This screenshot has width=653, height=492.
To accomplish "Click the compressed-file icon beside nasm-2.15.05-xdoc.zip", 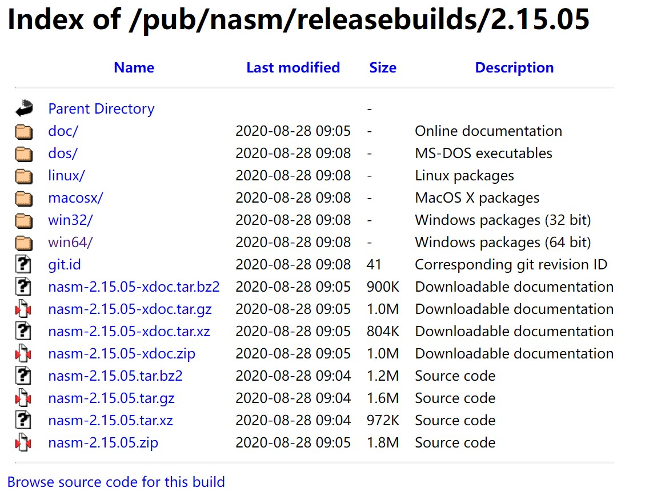I will (23, 353).
